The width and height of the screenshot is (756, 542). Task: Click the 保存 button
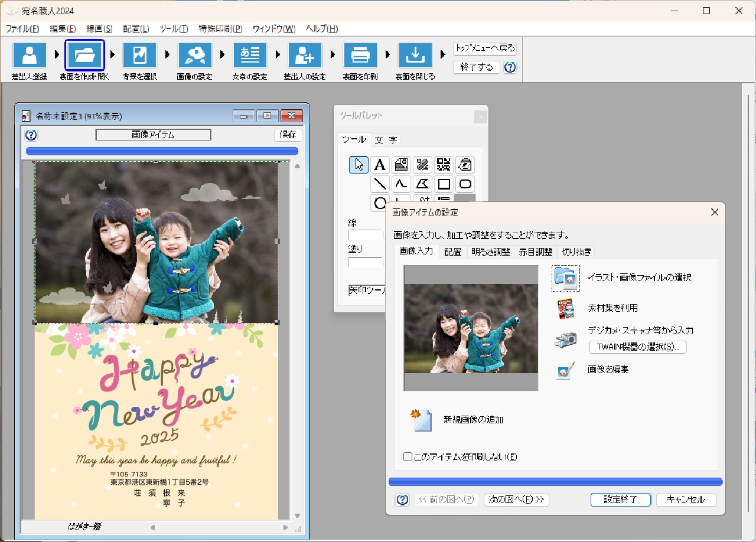click(x=288, y=135)
